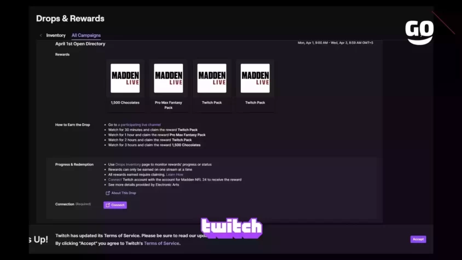
Task: Open the About This Drop link text
Action: [x=124, y=193]
